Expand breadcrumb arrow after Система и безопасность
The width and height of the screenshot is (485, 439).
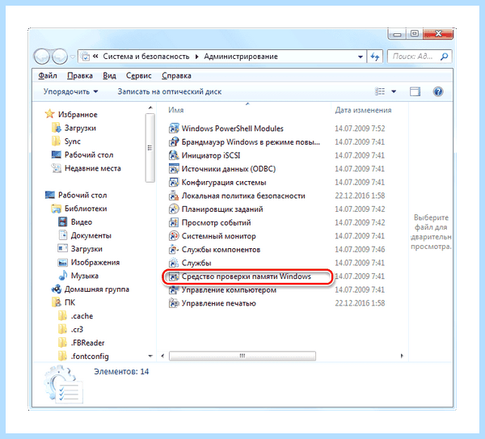(x=196, y=57)
